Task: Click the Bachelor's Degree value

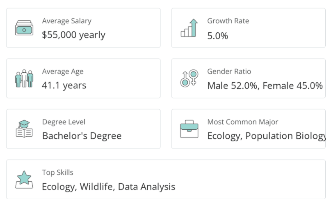Action: click(x=82, y=136)
